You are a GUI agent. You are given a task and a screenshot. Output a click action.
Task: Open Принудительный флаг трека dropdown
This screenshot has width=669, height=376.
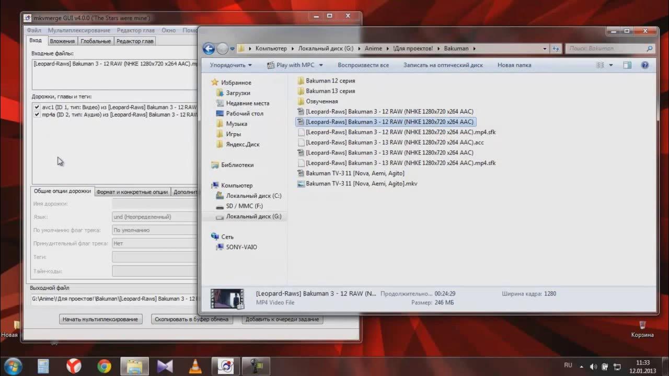pos(155,244)
